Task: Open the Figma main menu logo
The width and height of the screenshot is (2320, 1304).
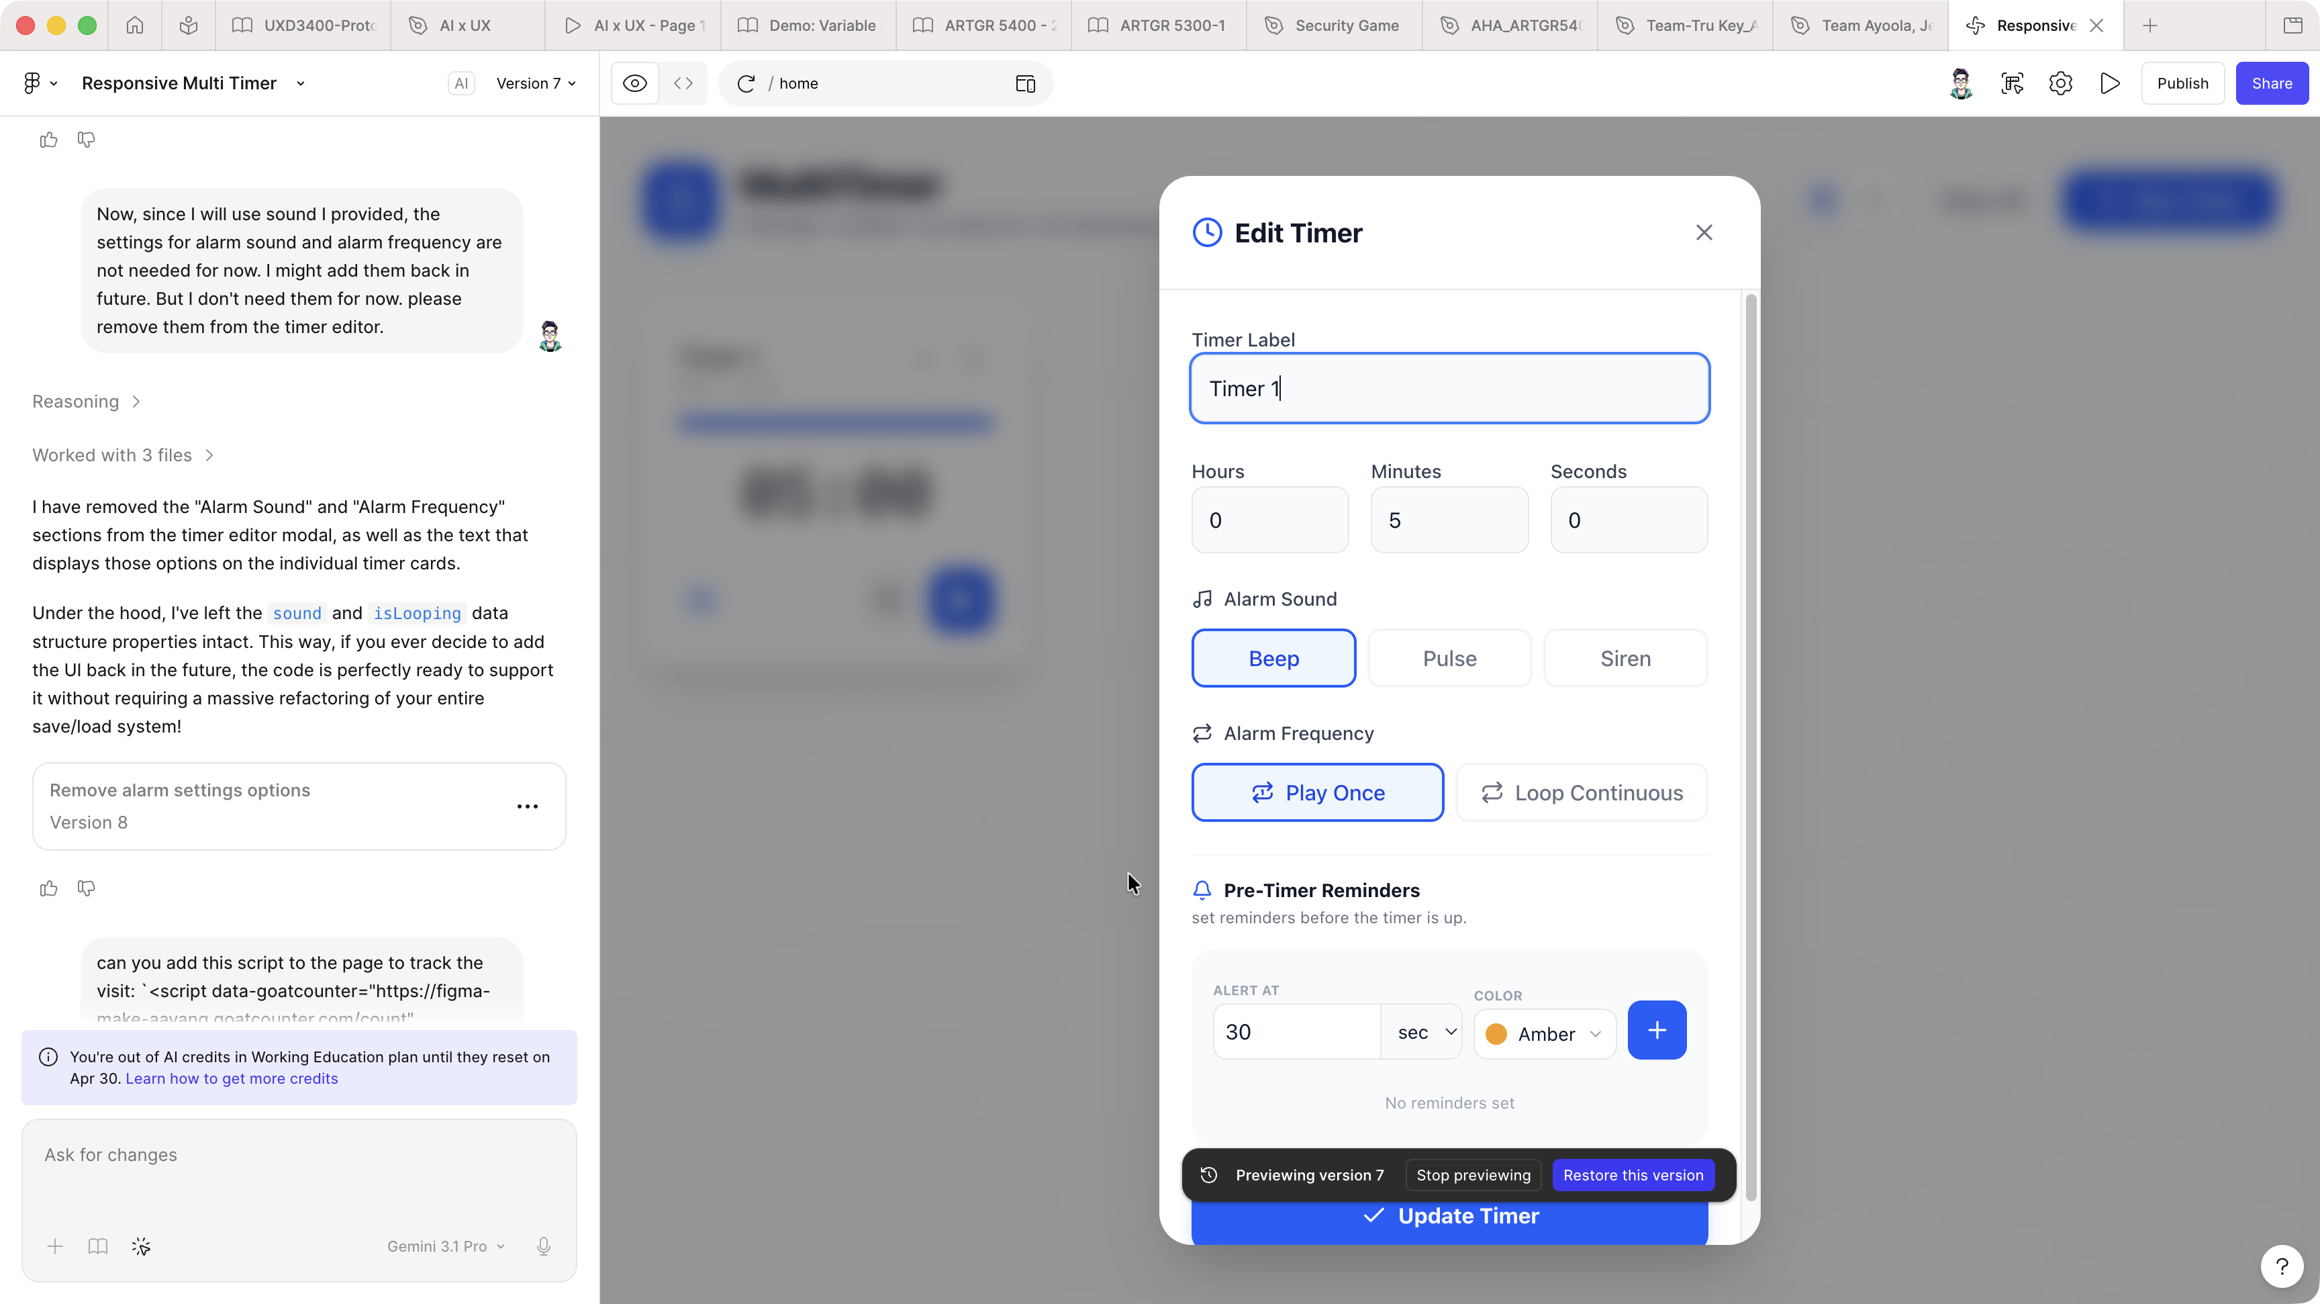Action: pos(40,83)
